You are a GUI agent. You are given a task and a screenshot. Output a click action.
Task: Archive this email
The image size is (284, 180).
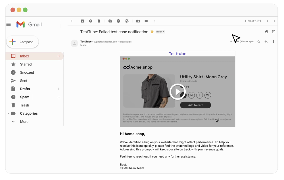pos(82,21)
